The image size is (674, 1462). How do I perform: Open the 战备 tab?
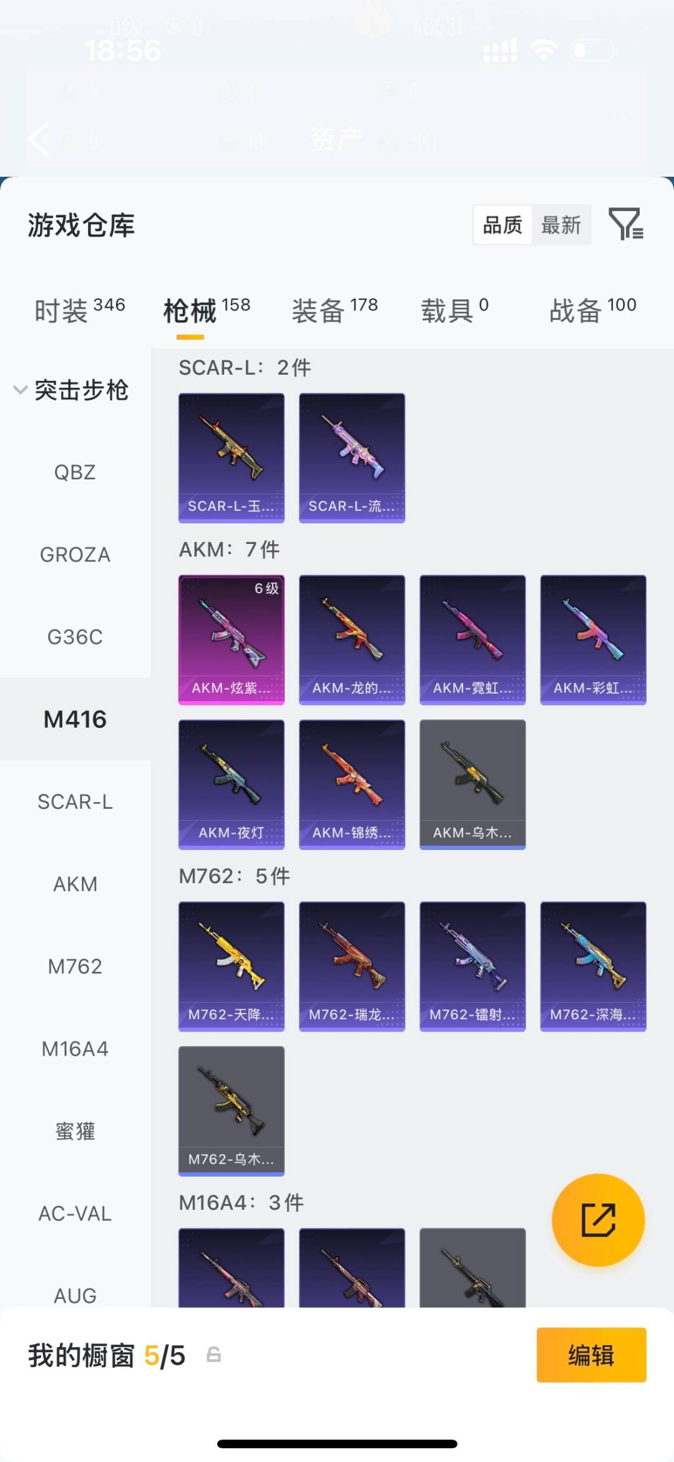point(593,310)
